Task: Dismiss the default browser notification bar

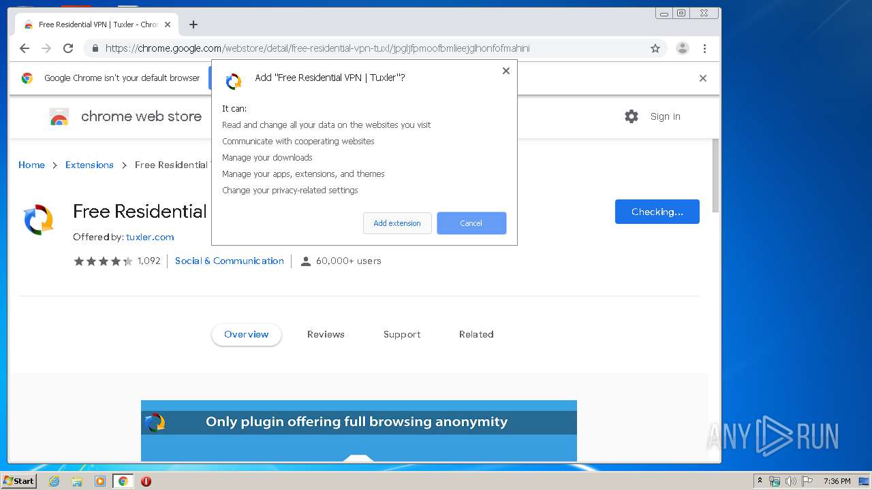Action: click(x=703, y=78)
